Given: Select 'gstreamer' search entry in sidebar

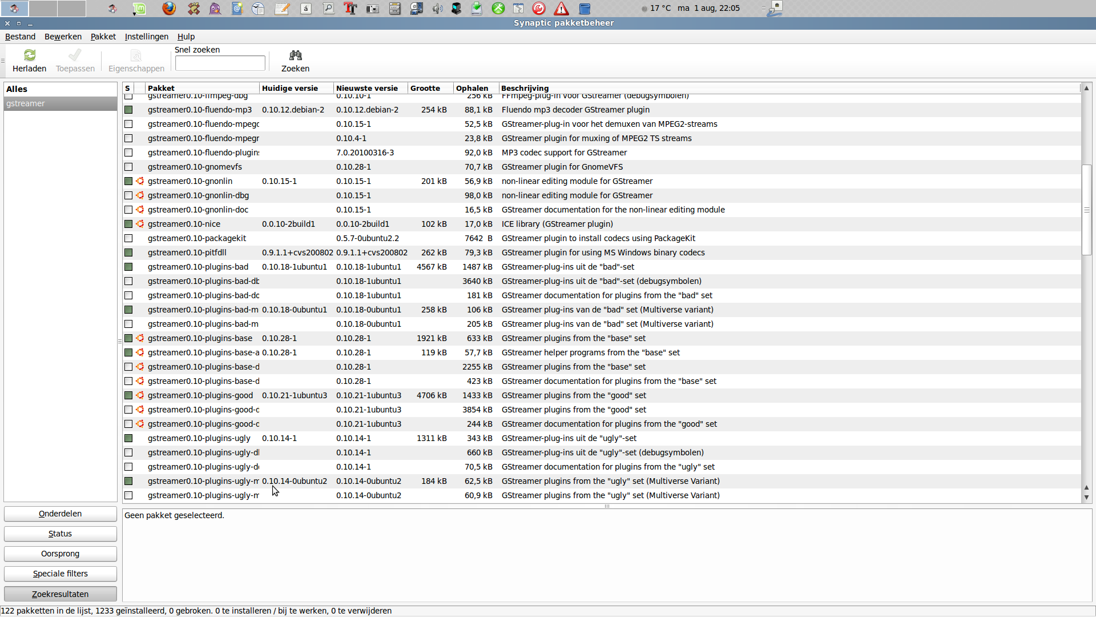Looking at the screenshot, I should pyautogui.click(x=61, y=103).
